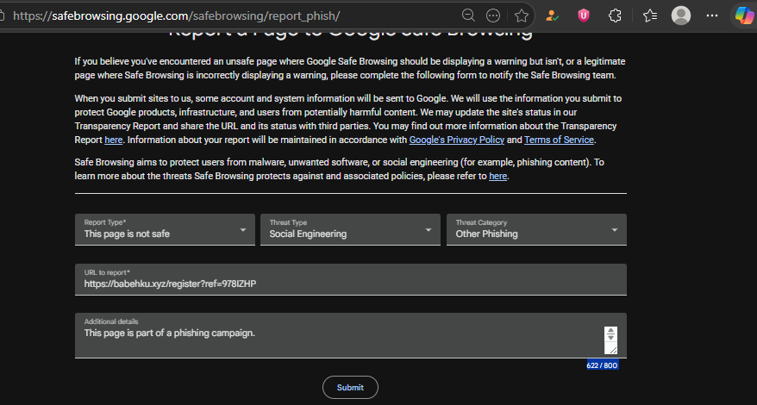Click the URL to report input field

point(351,279)
